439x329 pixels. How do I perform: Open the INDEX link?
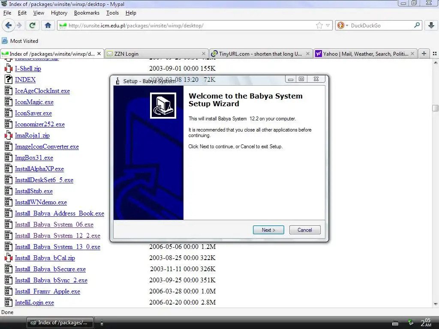pyautogui.click(x=25, y=80)
